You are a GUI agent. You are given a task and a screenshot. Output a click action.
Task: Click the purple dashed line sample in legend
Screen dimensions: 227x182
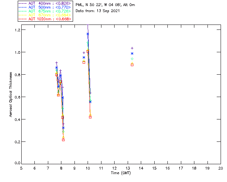(23, 3)
